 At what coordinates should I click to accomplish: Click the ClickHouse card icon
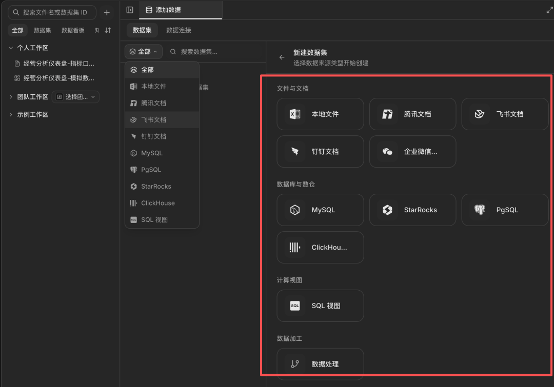click(294, 247)
